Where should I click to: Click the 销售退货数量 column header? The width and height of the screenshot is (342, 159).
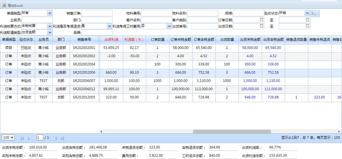[x=296, y=40]
